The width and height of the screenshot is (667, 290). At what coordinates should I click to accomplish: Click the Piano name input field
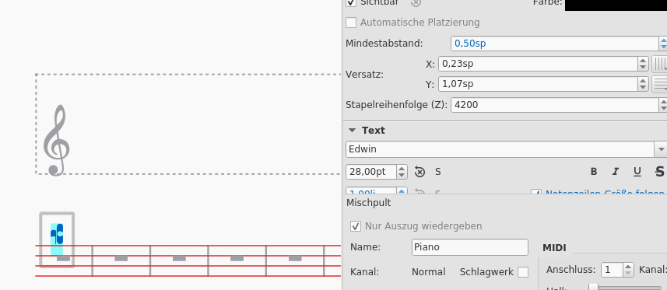coord(469,247)
